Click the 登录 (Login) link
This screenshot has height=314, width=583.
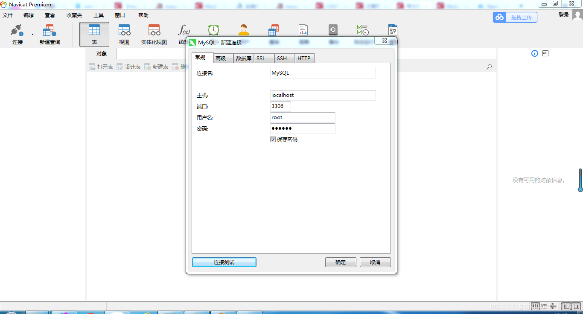(x=564, y=15)
